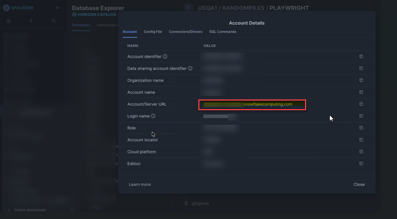This screenshot has height=219, width=397.
Task: Show info tooltip for Login name
Action: [x=153, y=116]
